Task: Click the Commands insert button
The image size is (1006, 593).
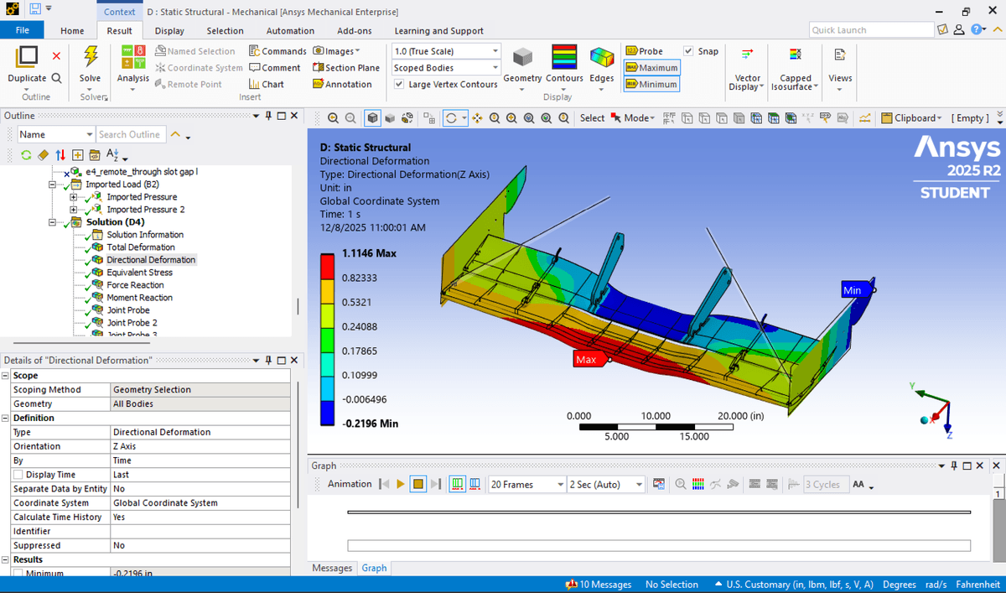Action: tap(278, 51)
